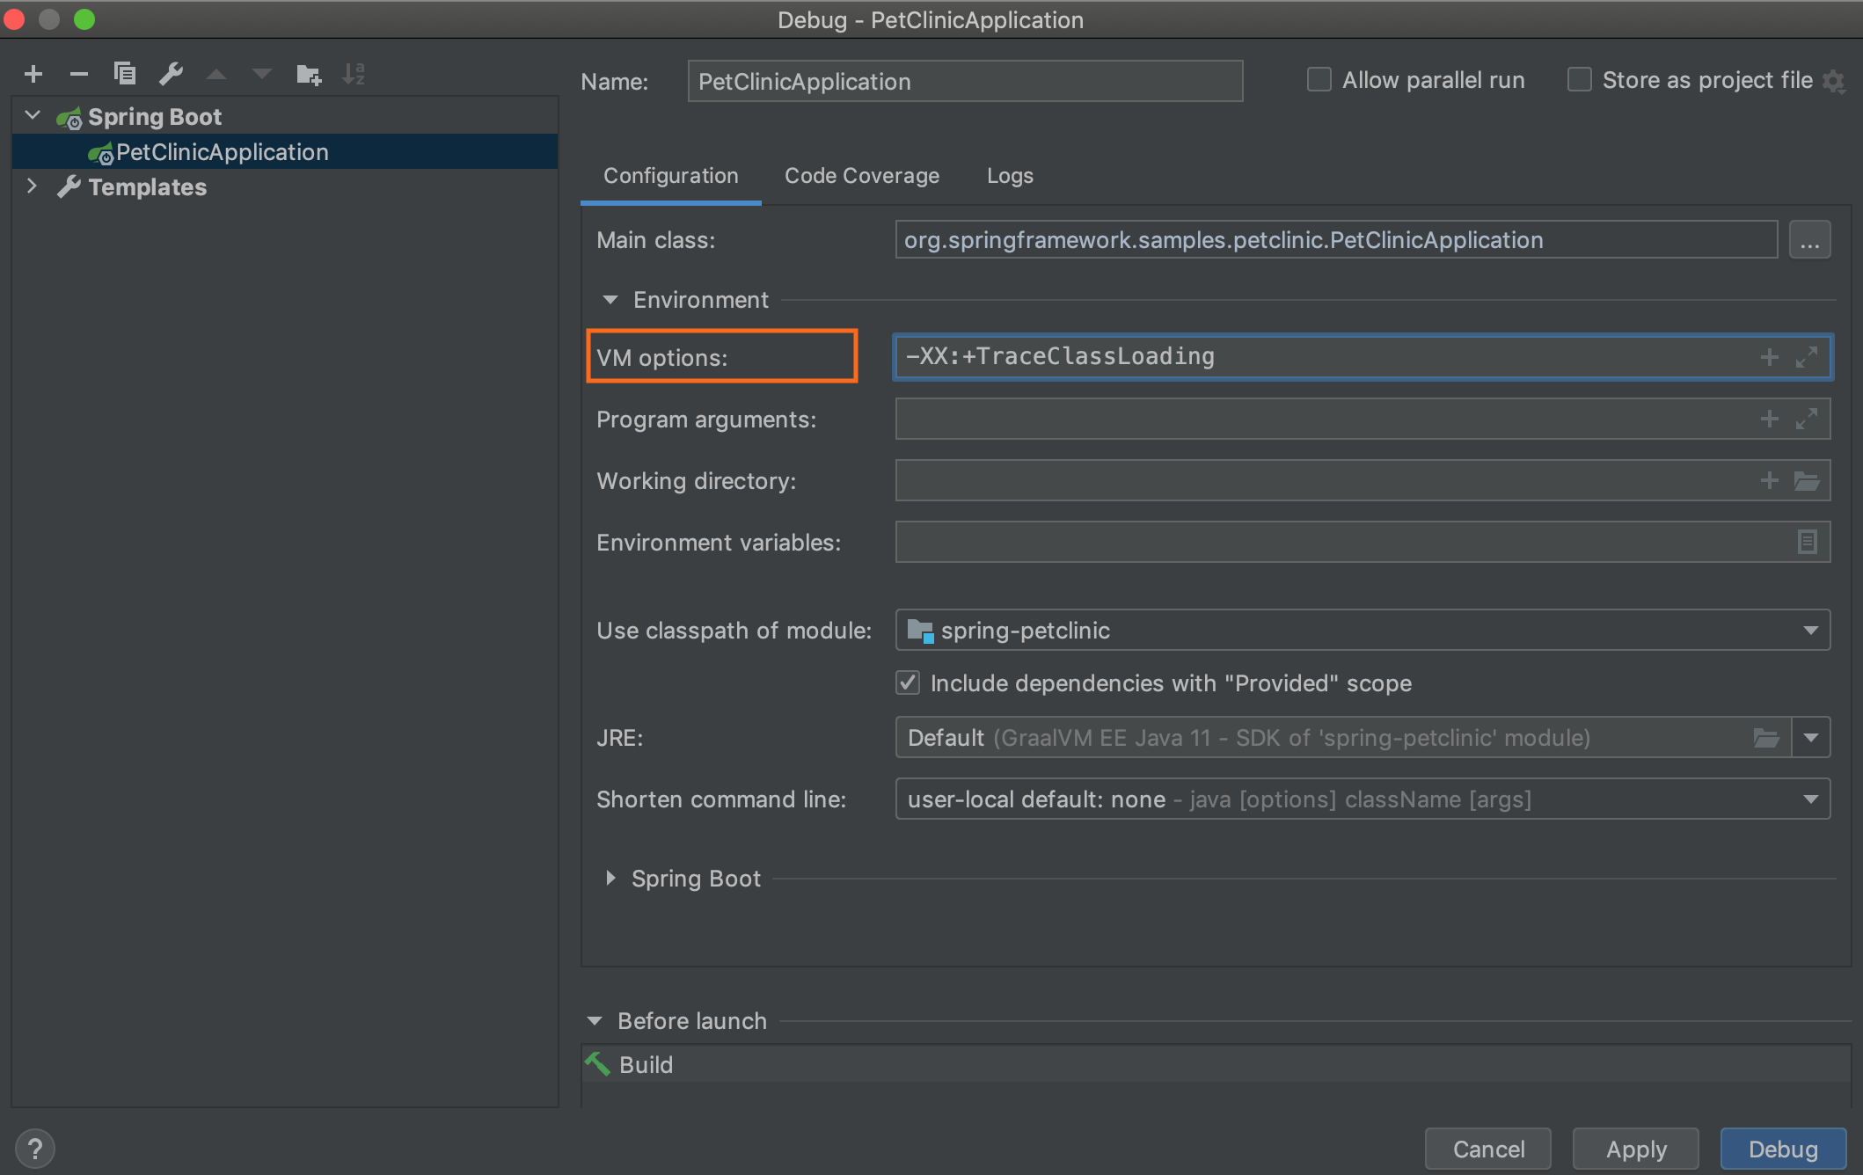Image resolution: width=1863 pixels, height=1175 pixels.
Task: Browse for working directory folder
Action: tap(1807, 480)
